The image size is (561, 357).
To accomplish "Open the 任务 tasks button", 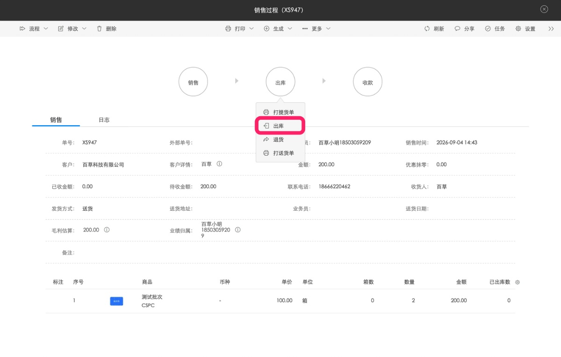I will 495,29.
